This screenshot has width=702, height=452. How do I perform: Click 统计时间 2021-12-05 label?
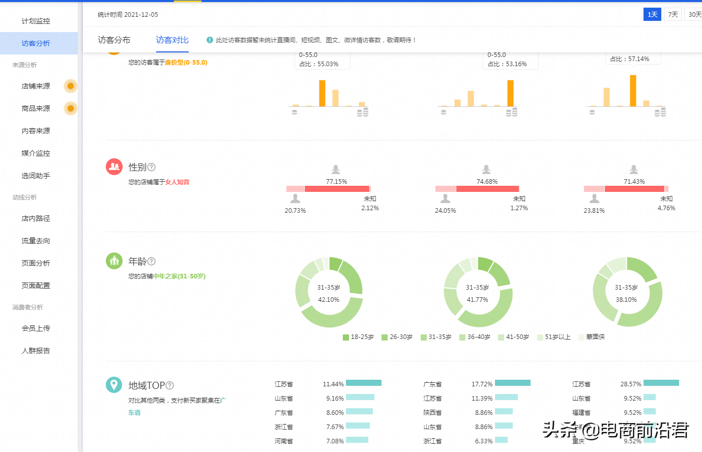point(128,15)
